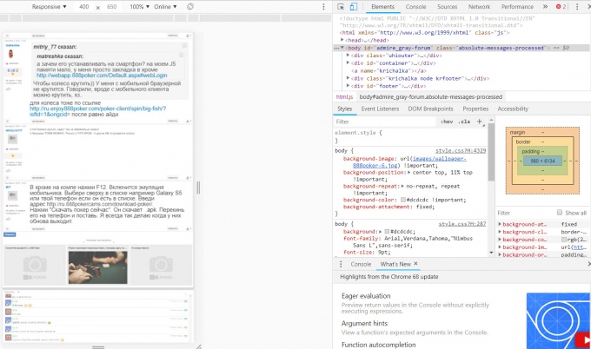Activate the inspect element picker icon
The width and height of the screenshot is (591, 349).
341,7
